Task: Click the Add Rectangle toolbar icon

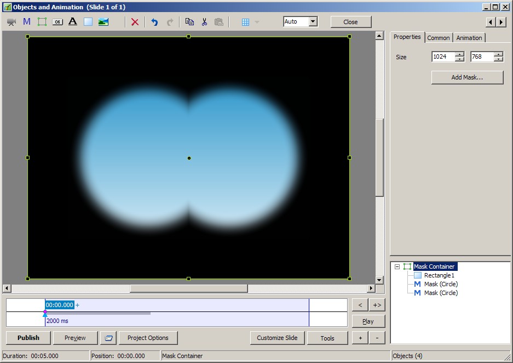Action: pos(88,22)
